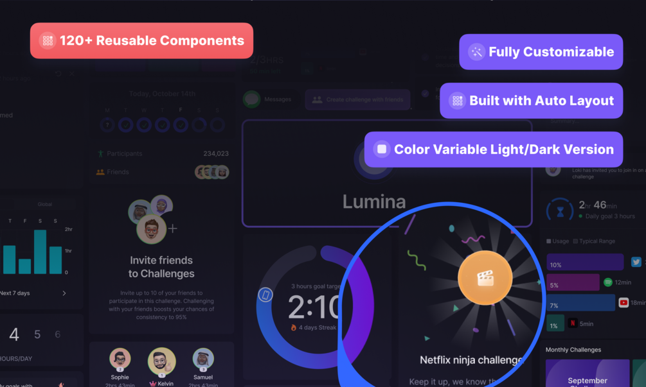Click the Spotify icon beside 12min
Screen dimensions: 646x387
tap(607, 282)
